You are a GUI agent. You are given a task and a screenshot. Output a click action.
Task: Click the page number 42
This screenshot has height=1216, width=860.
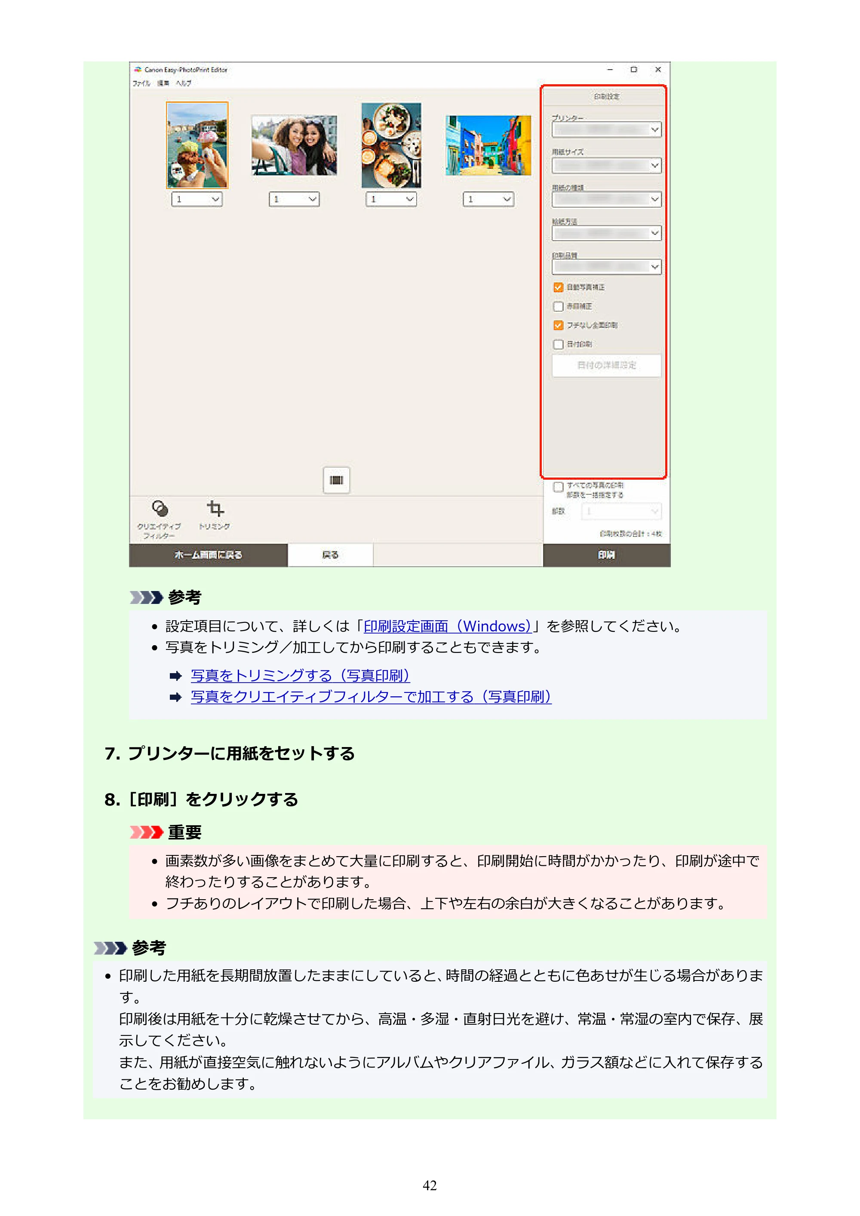click(x=430, y=1185)
